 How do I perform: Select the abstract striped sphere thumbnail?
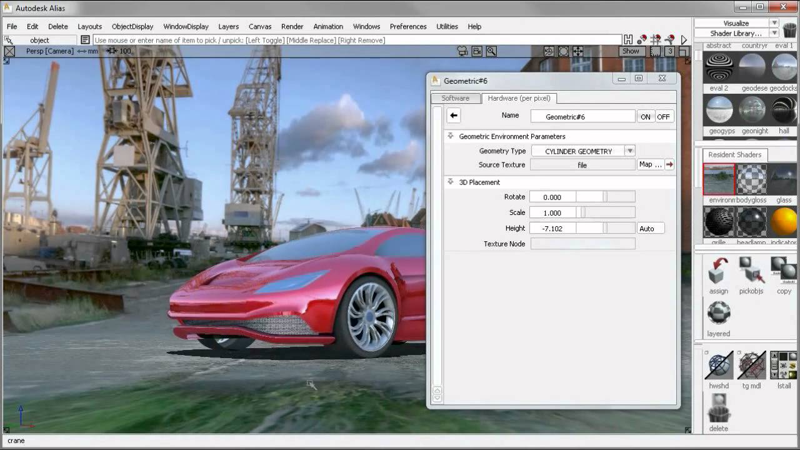click(x=719, y=67)
